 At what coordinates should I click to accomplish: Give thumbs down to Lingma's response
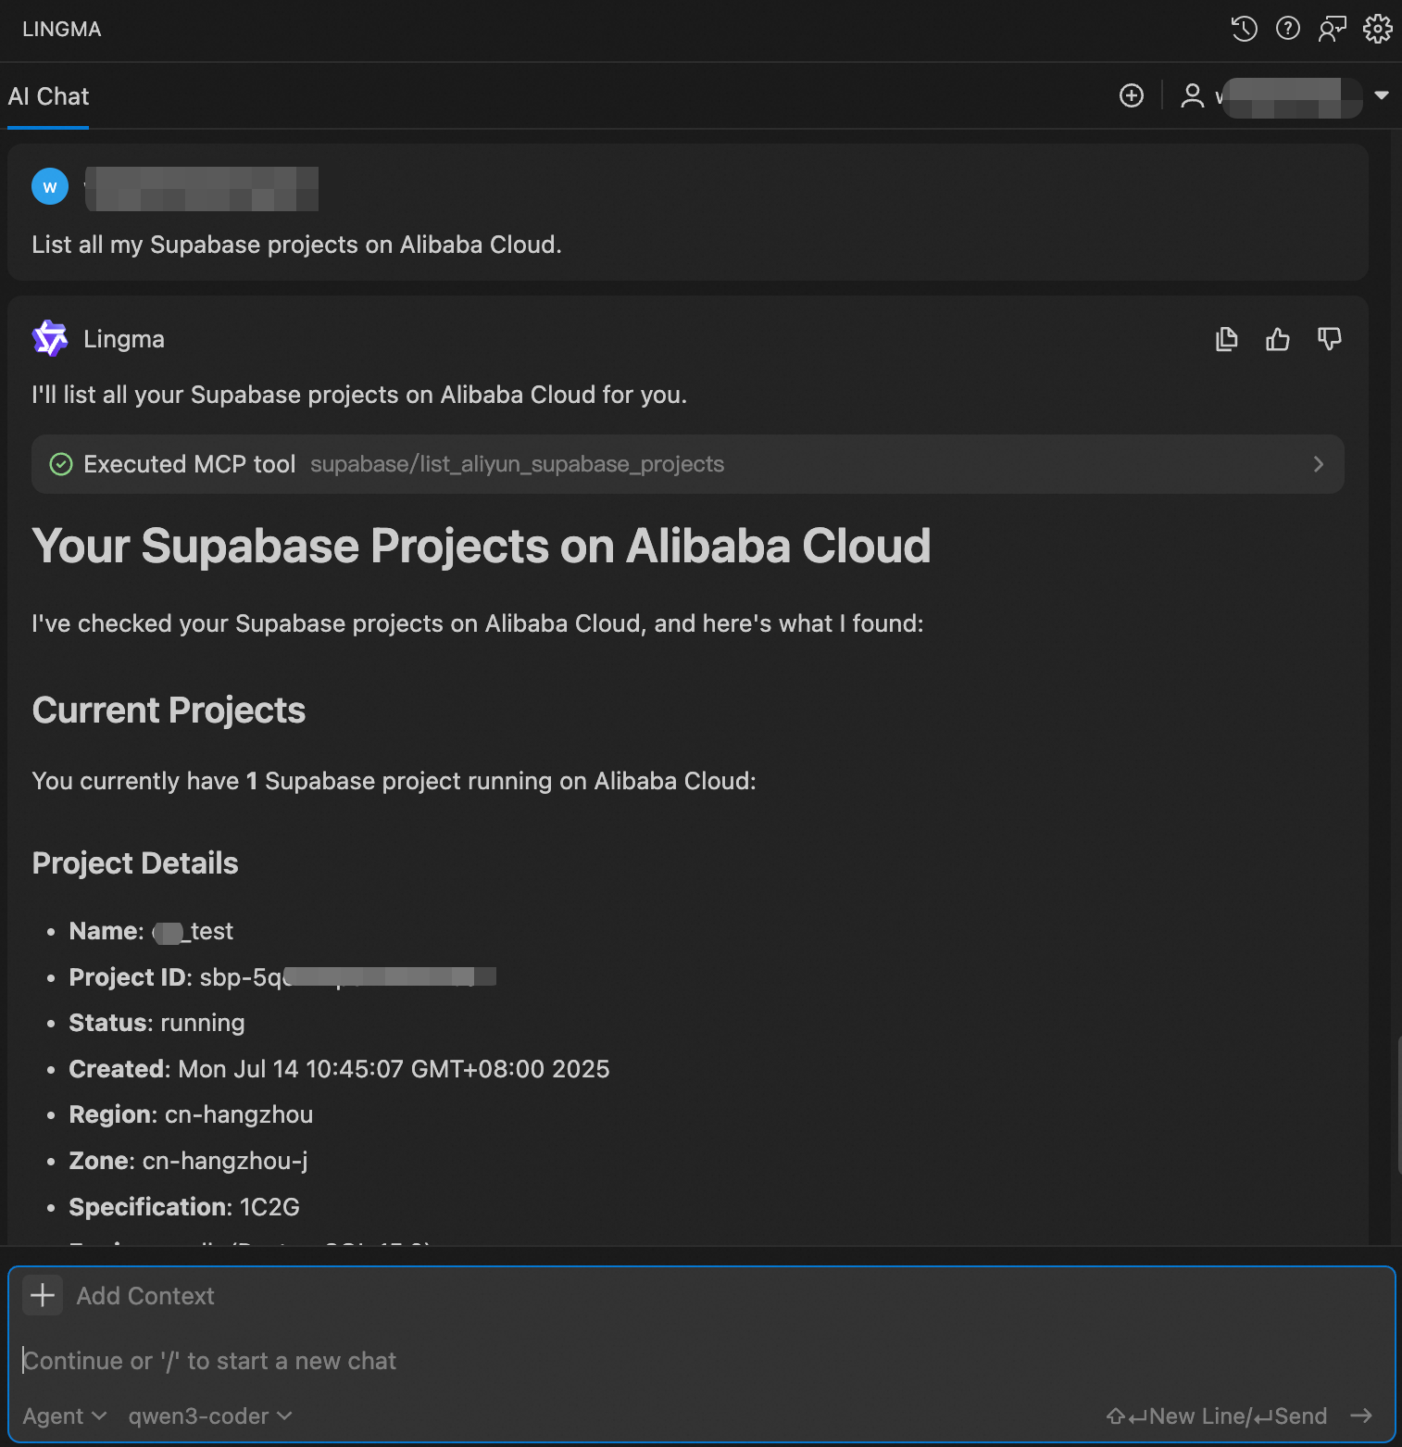1330,340
